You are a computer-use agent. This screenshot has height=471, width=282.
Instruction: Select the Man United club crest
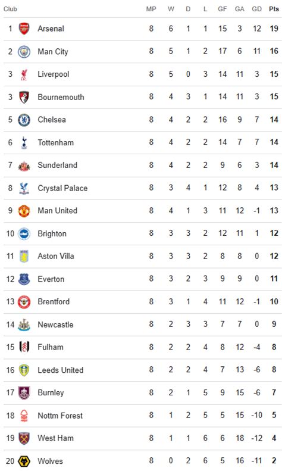point(24,211)
